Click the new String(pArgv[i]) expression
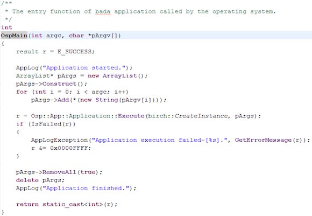Image resolution: width=312 pixels, height=216 pixels. click(x=118, y=100)
